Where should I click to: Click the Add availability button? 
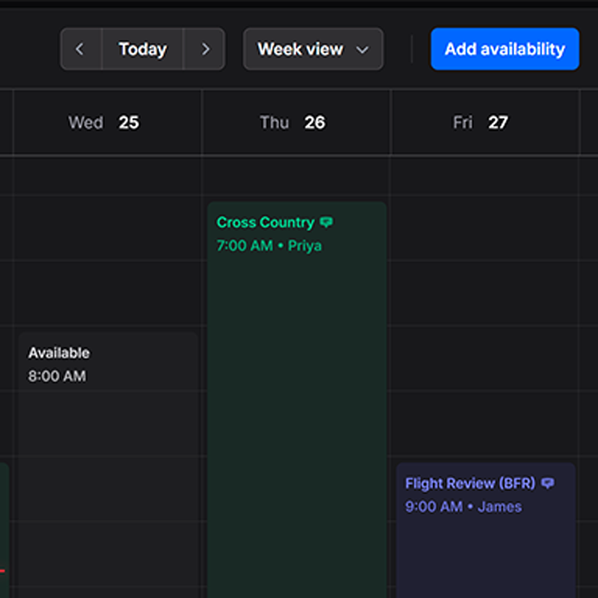click(505, 49)
